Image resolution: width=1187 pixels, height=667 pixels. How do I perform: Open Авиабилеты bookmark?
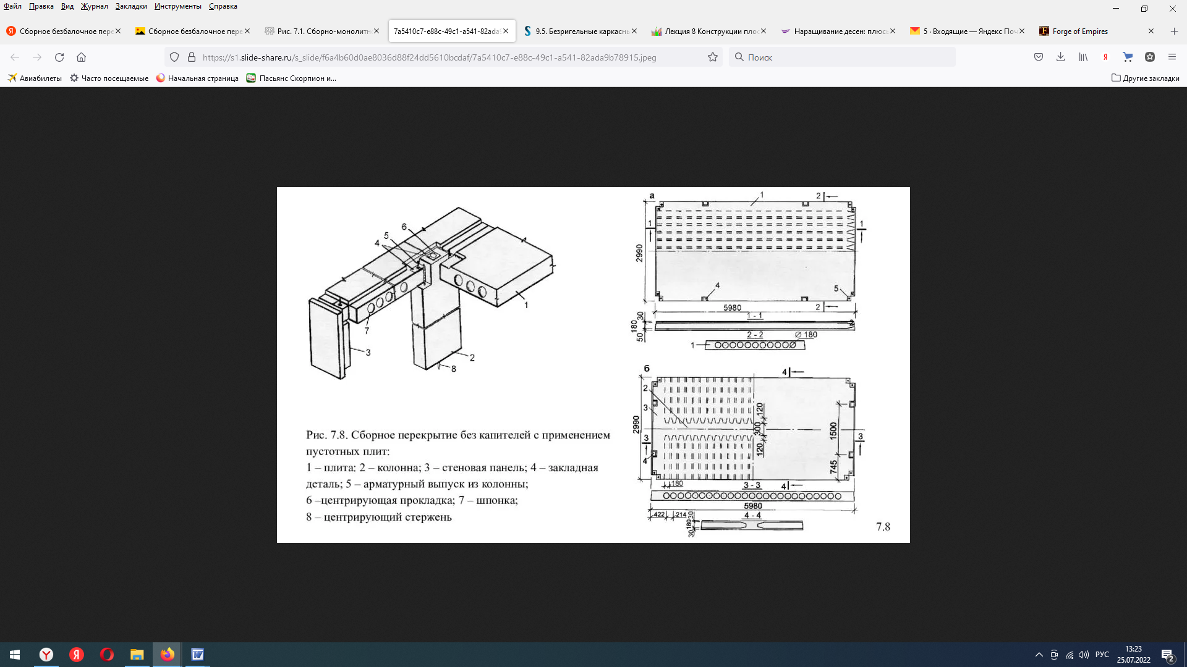(35, 78)
